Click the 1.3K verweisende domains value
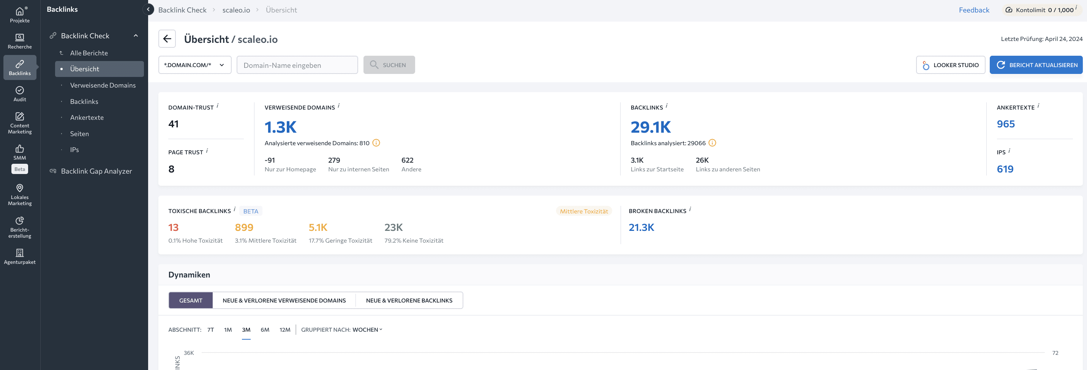This screenshot has height=370, width=1087. (x=281, y=127)
